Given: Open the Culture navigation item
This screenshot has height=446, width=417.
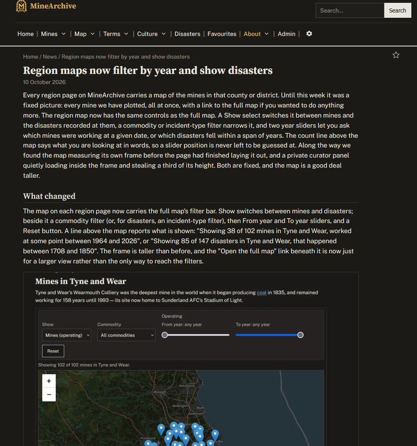Looking at the screenshot, I should 147,34.
